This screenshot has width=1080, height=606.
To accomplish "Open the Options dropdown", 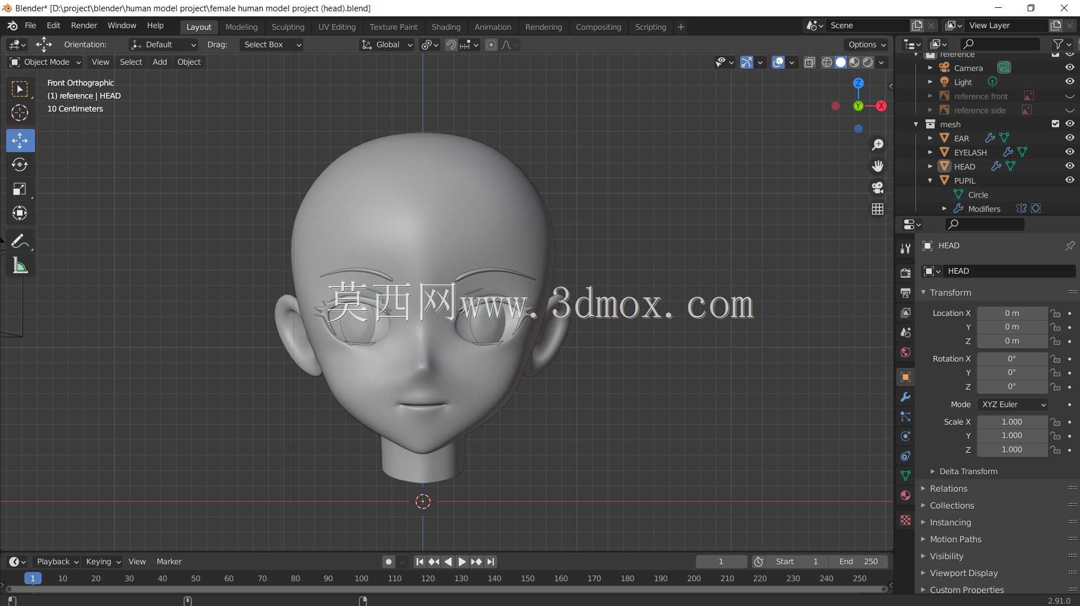I will coord(866,44).
